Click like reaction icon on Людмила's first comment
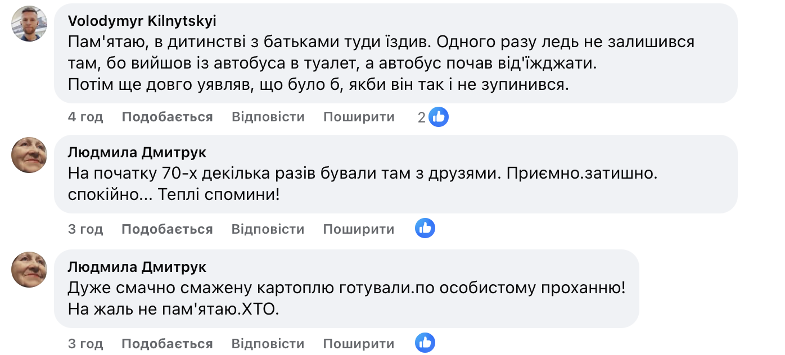Viewport: 785px width, 355px height. pyautogui.click(x=425, y=229)
